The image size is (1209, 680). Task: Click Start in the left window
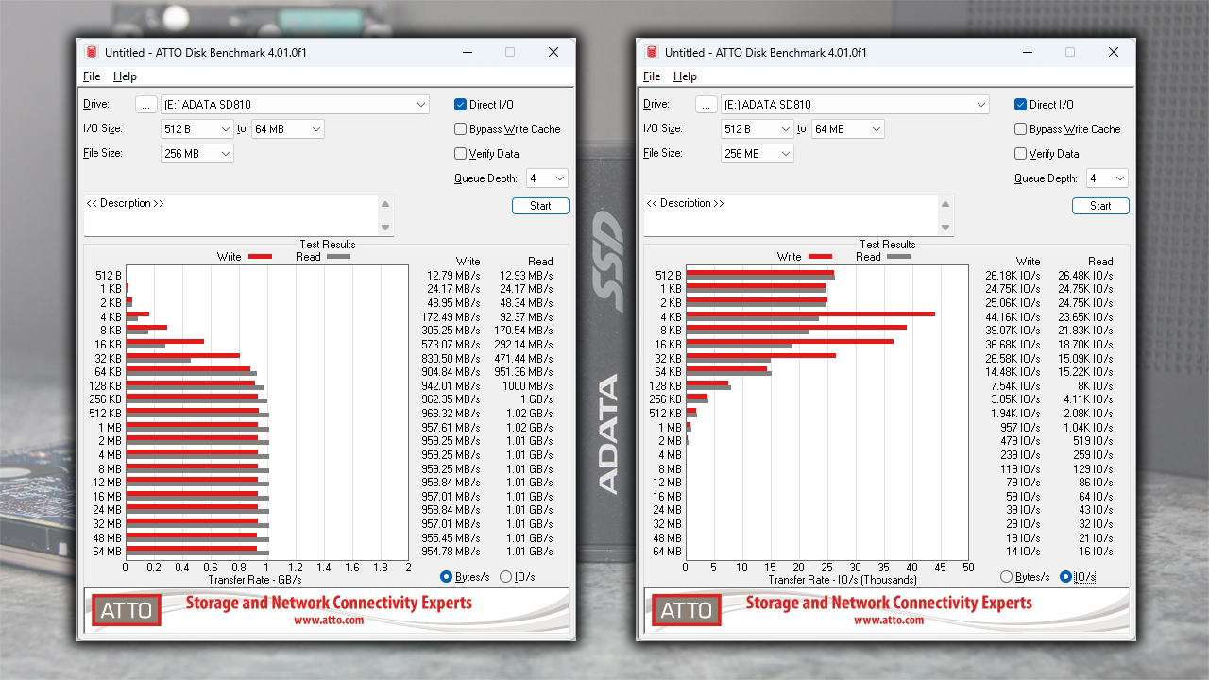540,206
